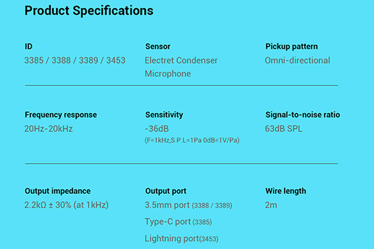
Task: Select the Lightning port(3453) entry
Action: pyautogui.click(x=182, y=239)
